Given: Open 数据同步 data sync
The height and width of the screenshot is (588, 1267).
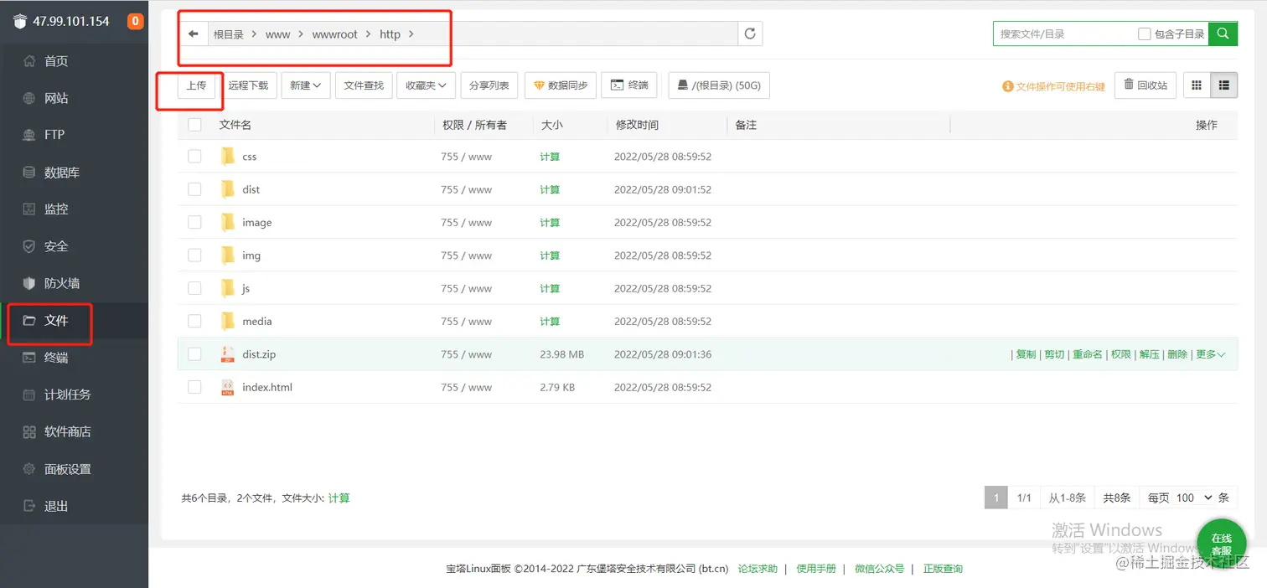Looking at the screenshot, I should (x=561, y=85).
